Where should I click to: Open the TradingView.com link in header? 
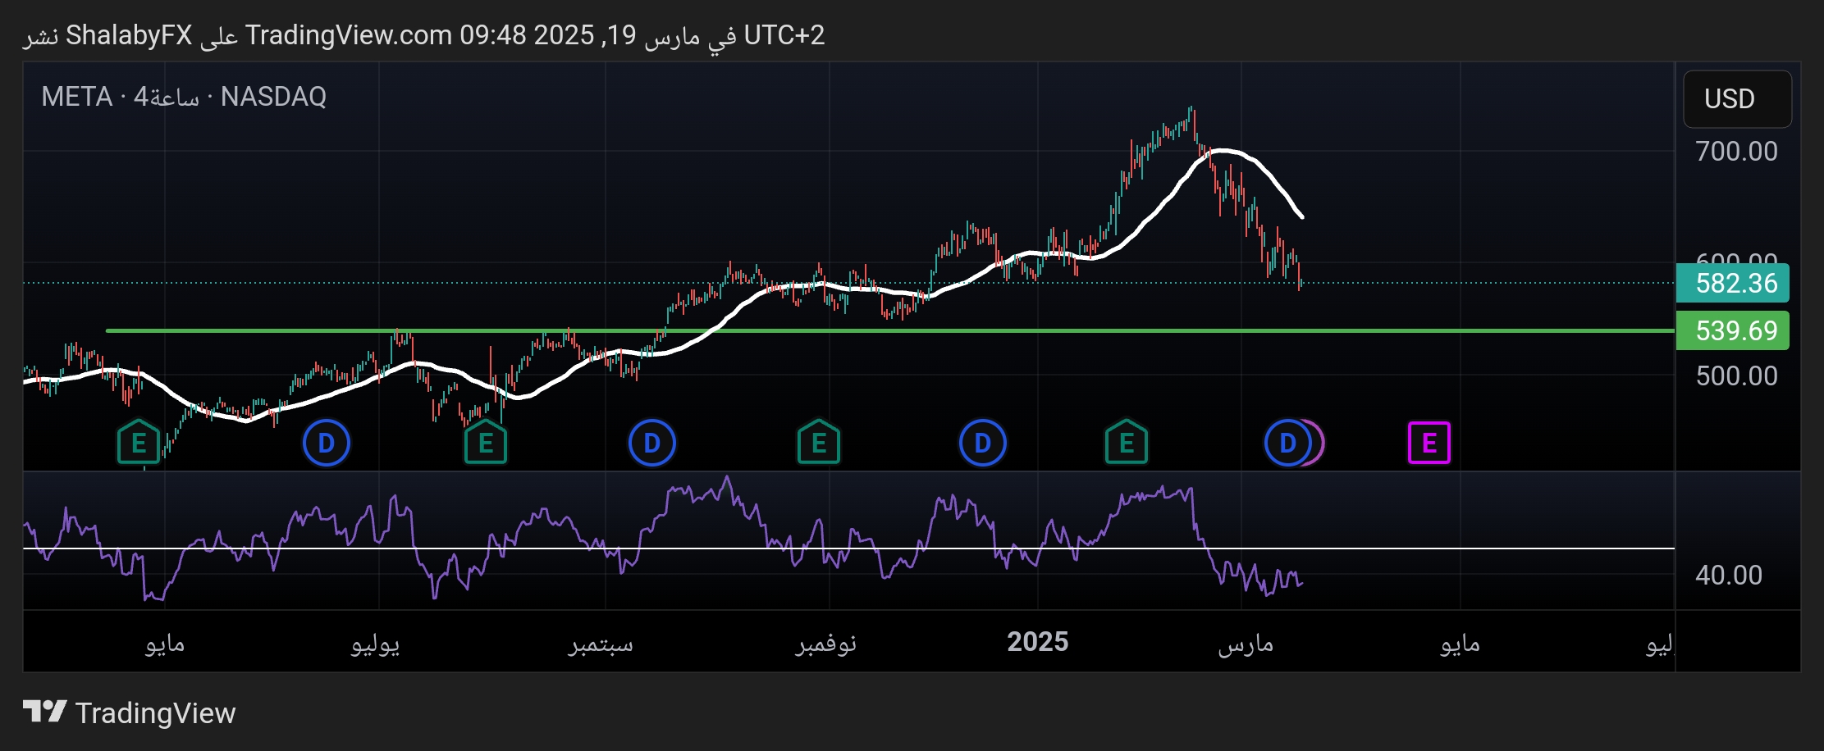point(349,35)
